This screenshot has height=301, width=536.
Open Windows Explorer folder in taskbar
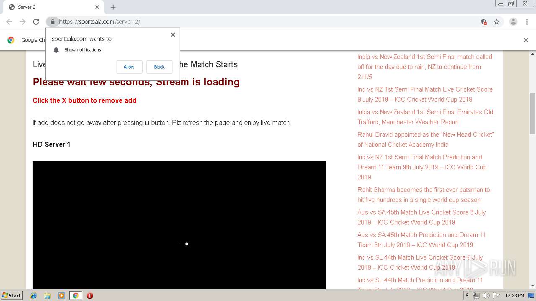pos(47,296)
